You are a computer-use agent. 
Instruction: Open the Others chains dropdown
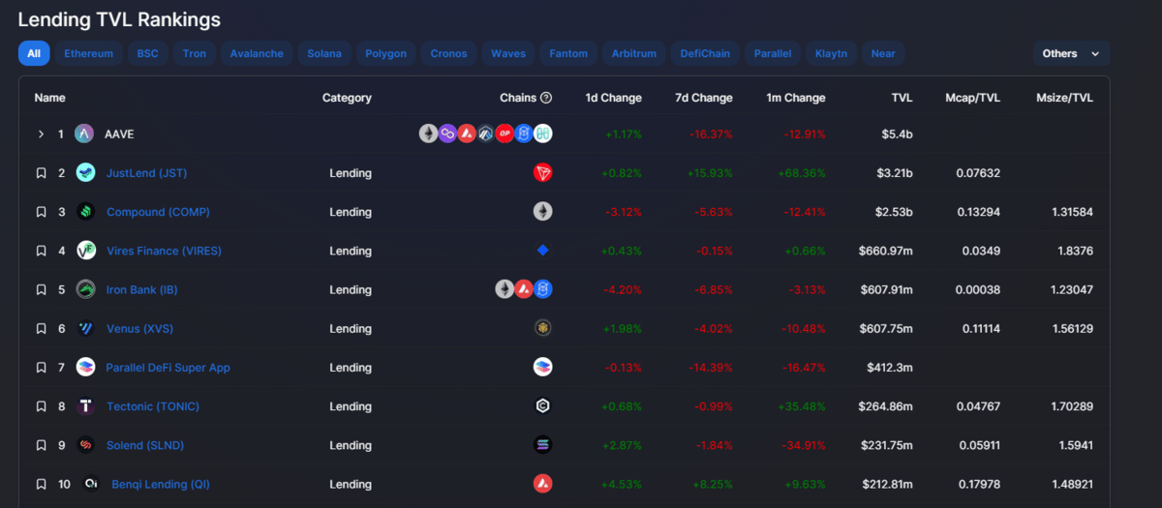[x=1071, y=53]
